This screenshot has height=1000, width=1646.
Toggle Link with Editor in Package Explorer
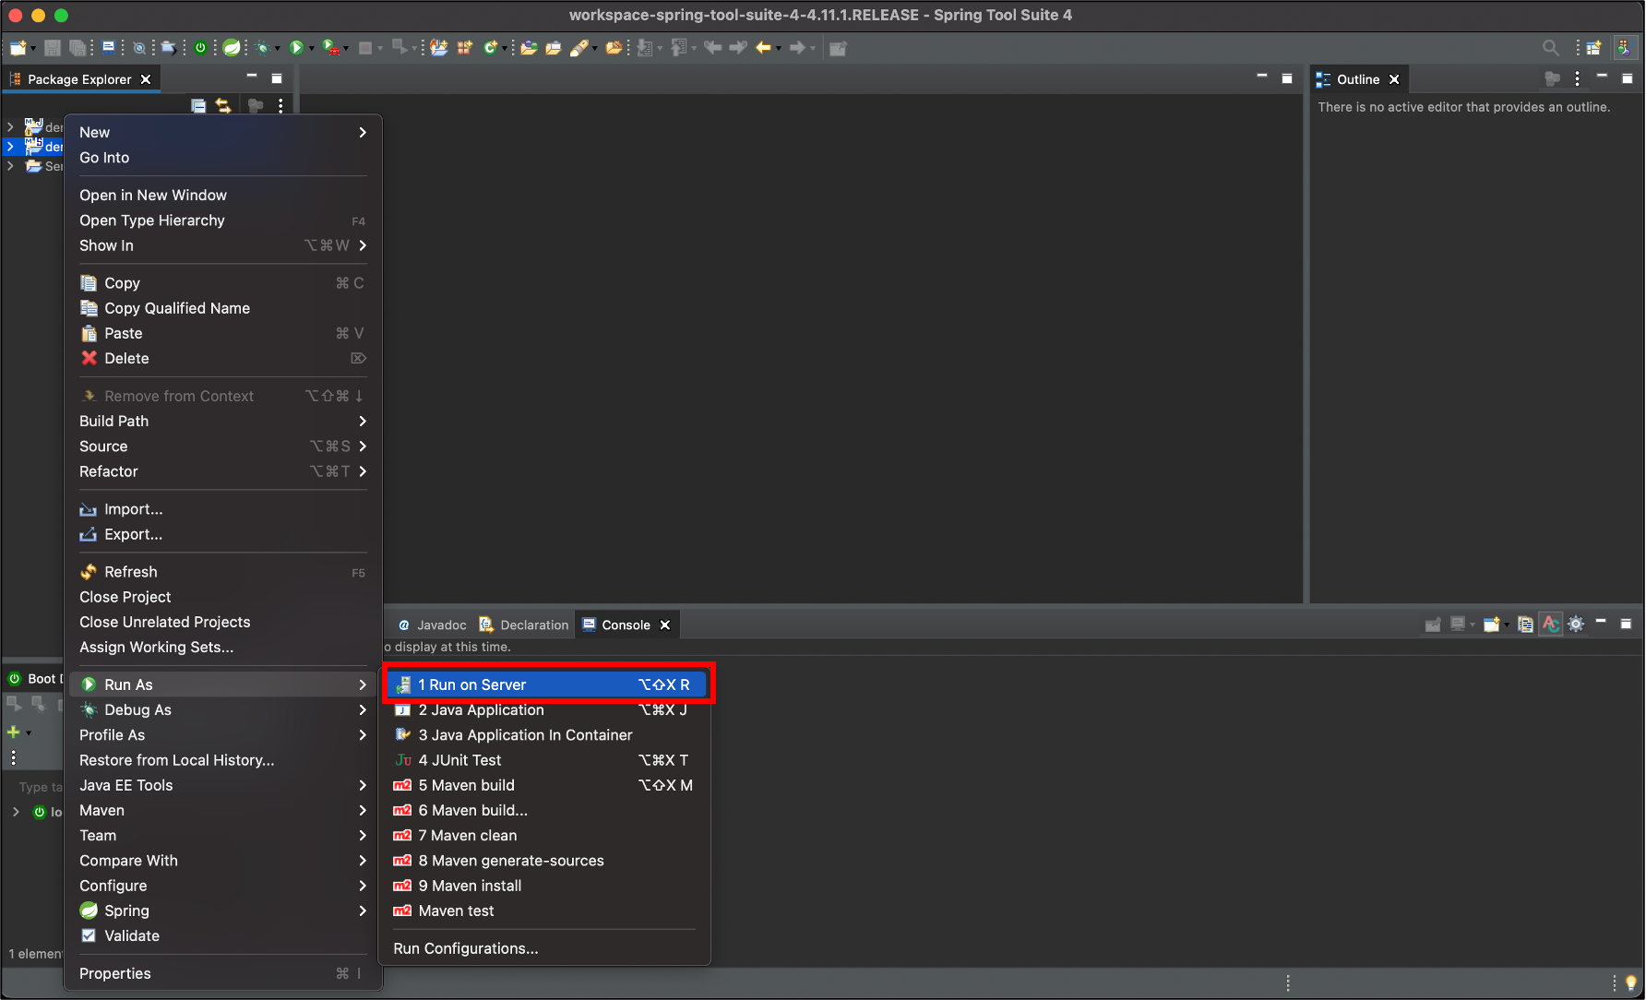223,106
